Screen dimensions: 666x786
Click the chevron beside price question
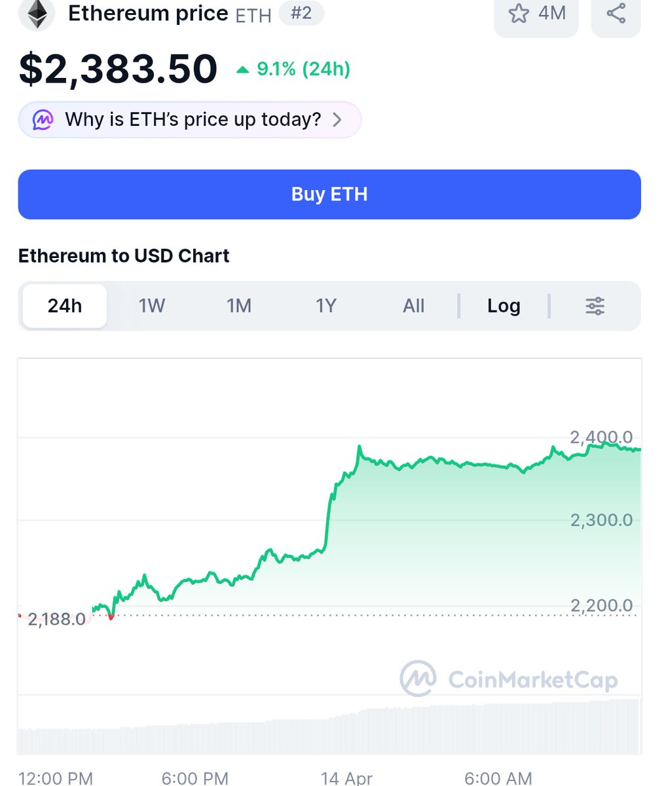coord(337,120)
